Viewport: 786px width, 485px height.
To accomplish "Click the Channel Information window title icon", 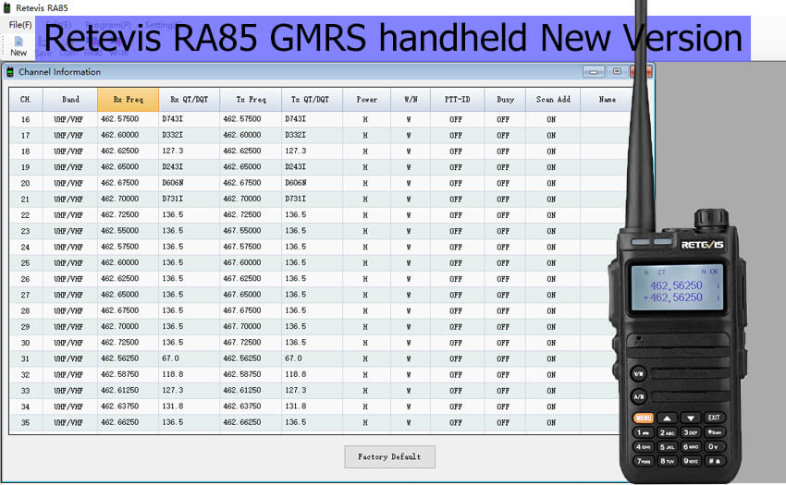I will pyautogui.click(x=9, y=72).
